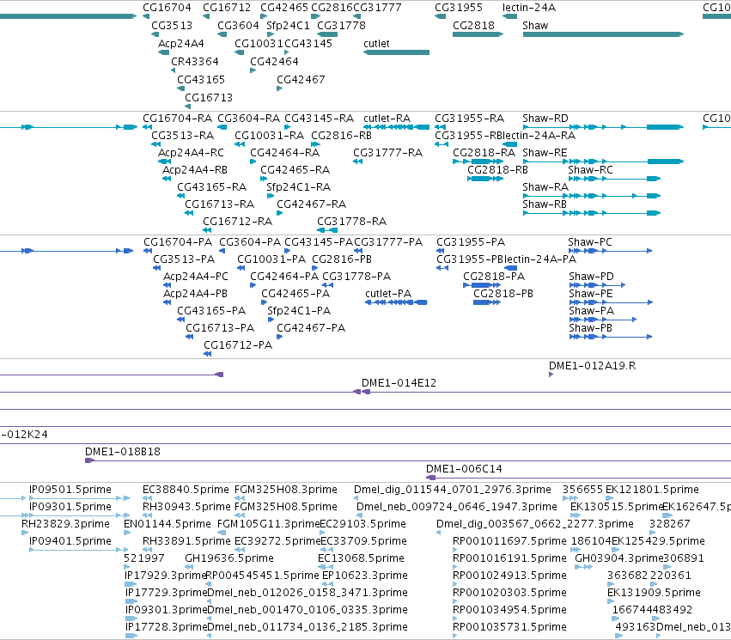Select the RH23829.3prime EST label
The width and height of the screenshot is (731, 640).
coord(66,524)
